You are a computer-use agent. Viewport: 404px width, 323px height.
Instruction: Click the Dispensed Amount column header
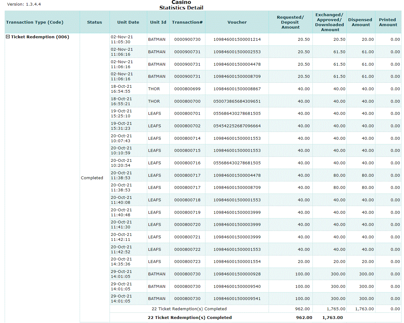360,22
